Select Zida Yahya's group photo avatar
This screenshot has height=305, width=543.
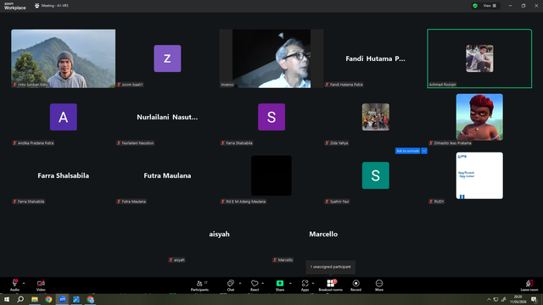375,117
